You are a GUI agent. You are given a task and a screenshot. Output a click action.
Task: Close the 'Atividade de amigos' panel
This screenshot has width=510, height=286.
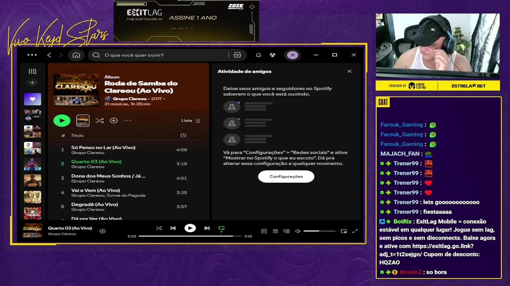tap(349, 71)
